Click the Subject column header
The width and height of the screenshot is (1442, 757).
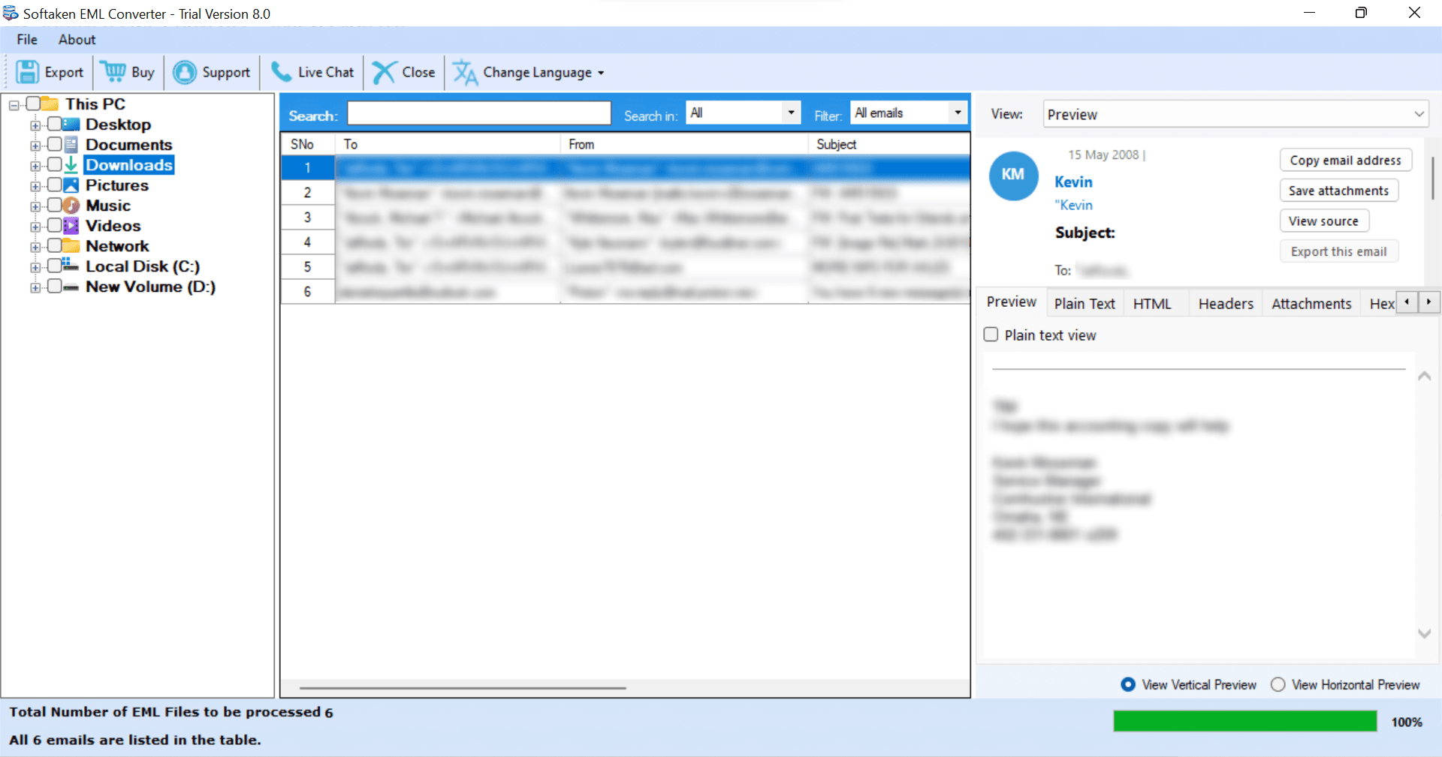889,144
